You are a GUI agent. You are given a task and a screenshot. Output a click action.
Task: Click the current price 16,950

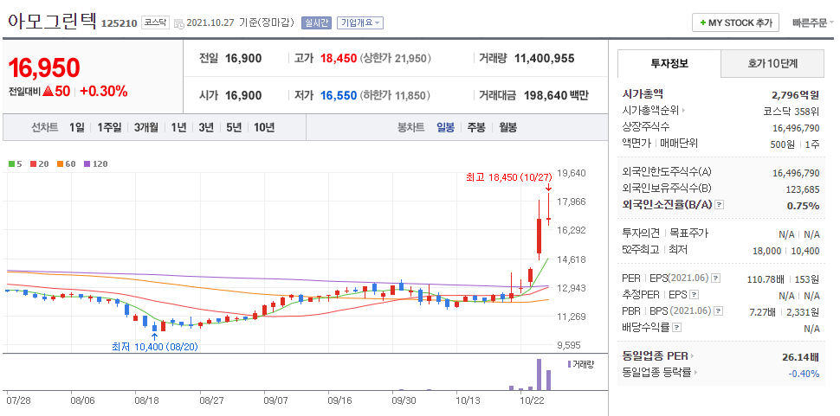[44, 68]
